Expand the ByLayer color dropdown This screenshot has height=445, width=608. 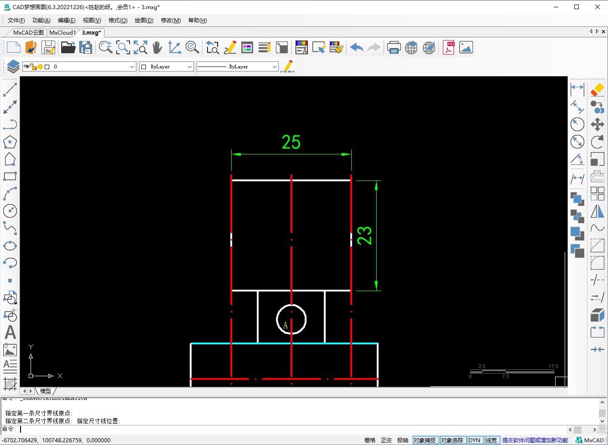click(190, 66)
